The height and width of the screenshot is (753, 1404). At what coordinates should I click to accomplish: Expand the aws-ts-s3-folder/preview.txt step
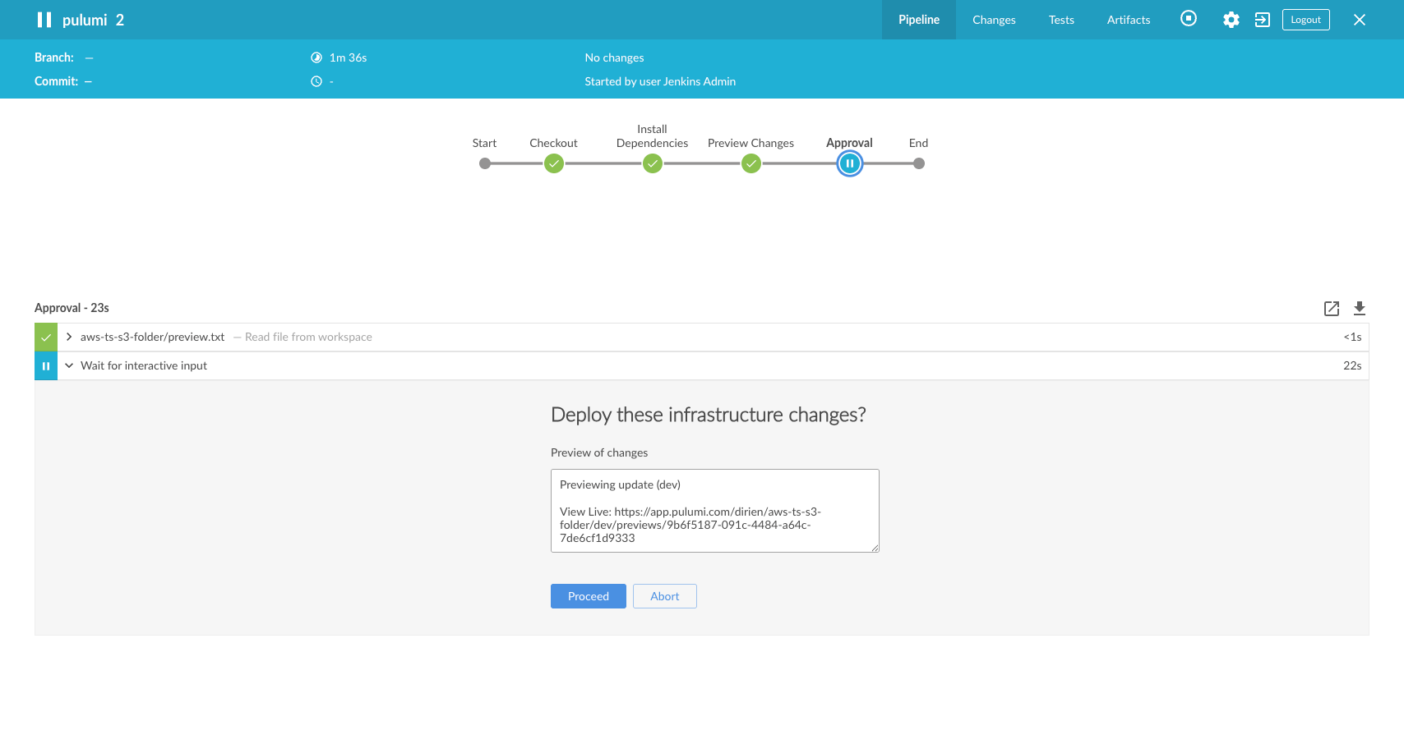69,337
